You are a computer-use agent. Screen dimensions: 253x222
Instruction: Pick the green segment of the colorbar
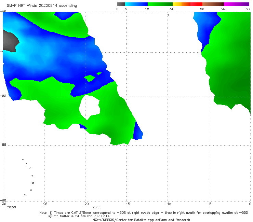point(160,4)
